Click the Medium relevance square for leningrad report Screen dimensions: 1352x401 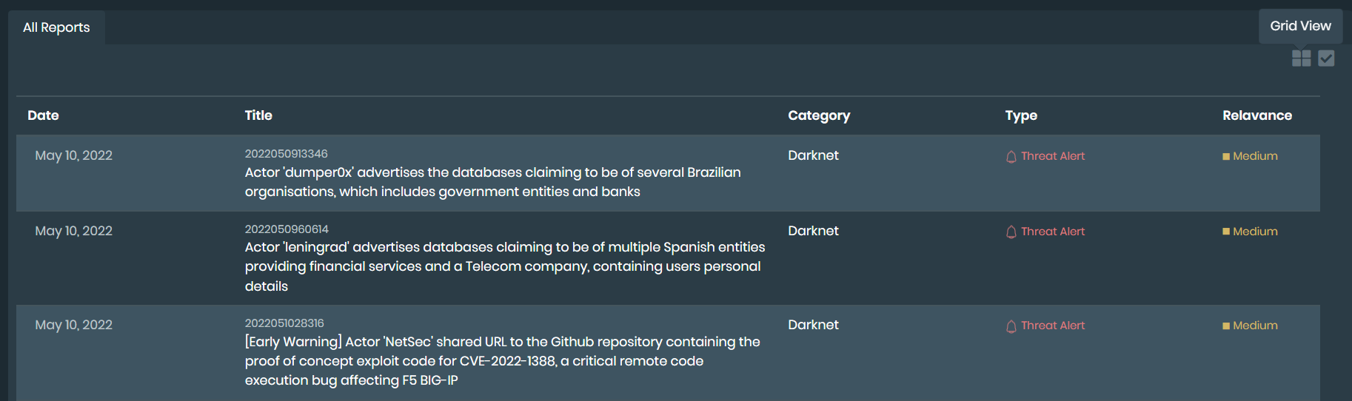[1226, 232]
